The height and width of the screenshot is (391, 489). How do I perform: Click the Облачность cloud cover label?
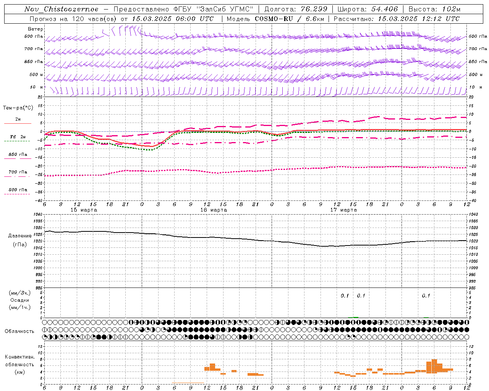pyautogui.click(x=19, y=331)
